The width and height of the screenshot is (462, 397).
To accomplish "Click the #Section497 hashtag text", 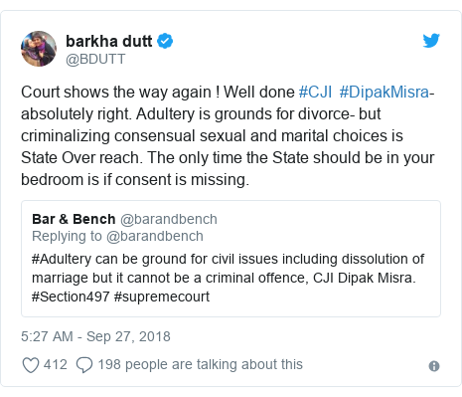I will pos(71,297).
